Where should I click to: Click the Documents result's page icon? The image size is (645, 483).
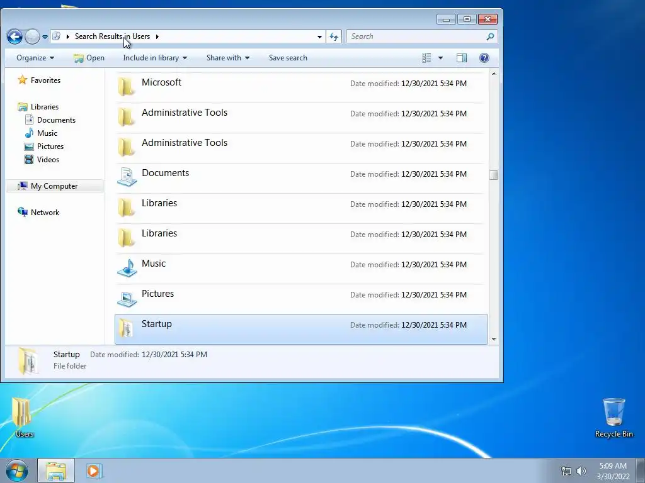127,177
